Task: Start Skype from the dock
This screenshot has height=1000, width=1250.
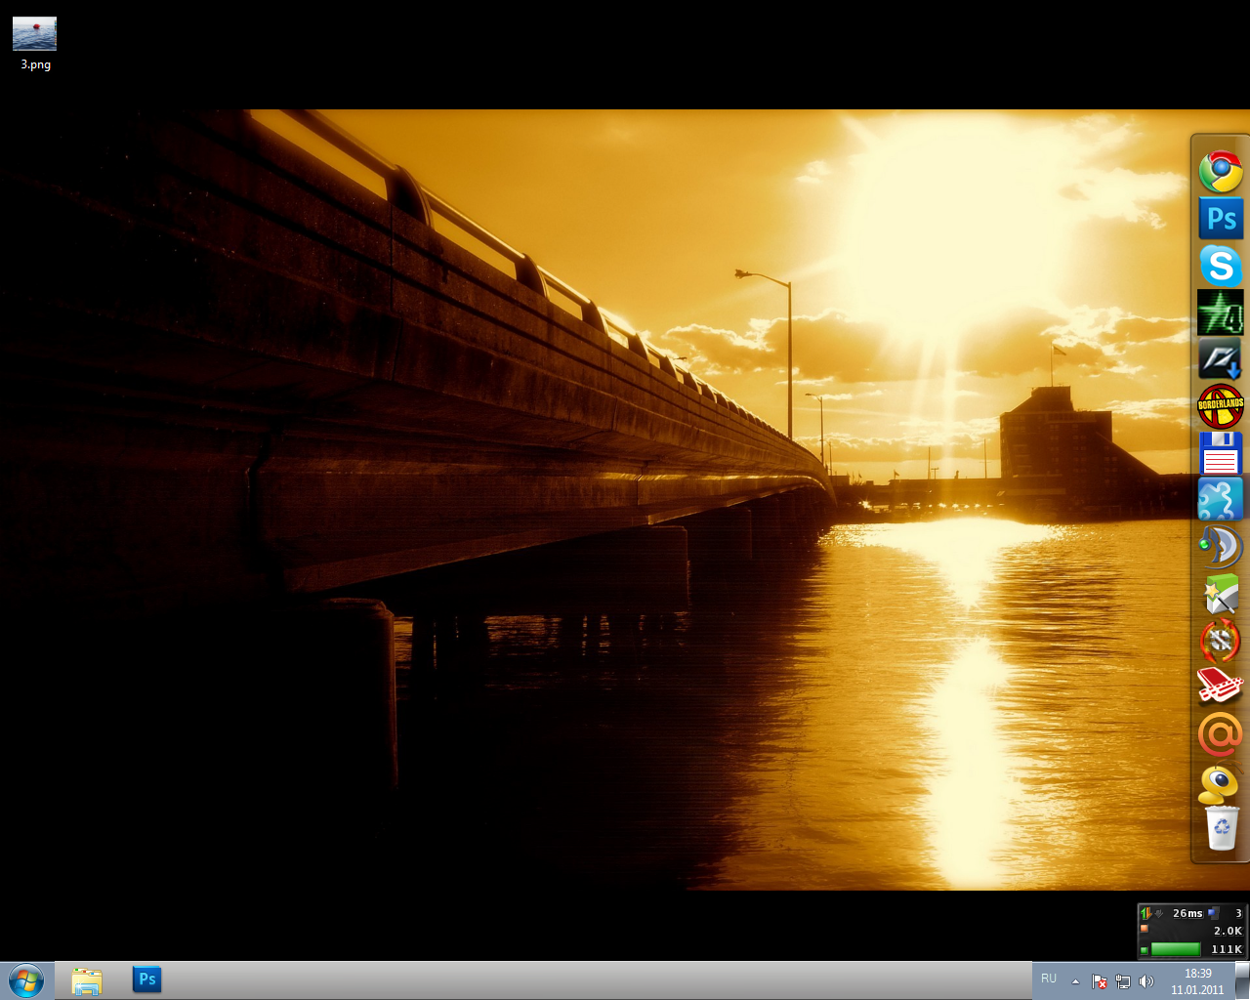Action: [x=1220, y=266]
